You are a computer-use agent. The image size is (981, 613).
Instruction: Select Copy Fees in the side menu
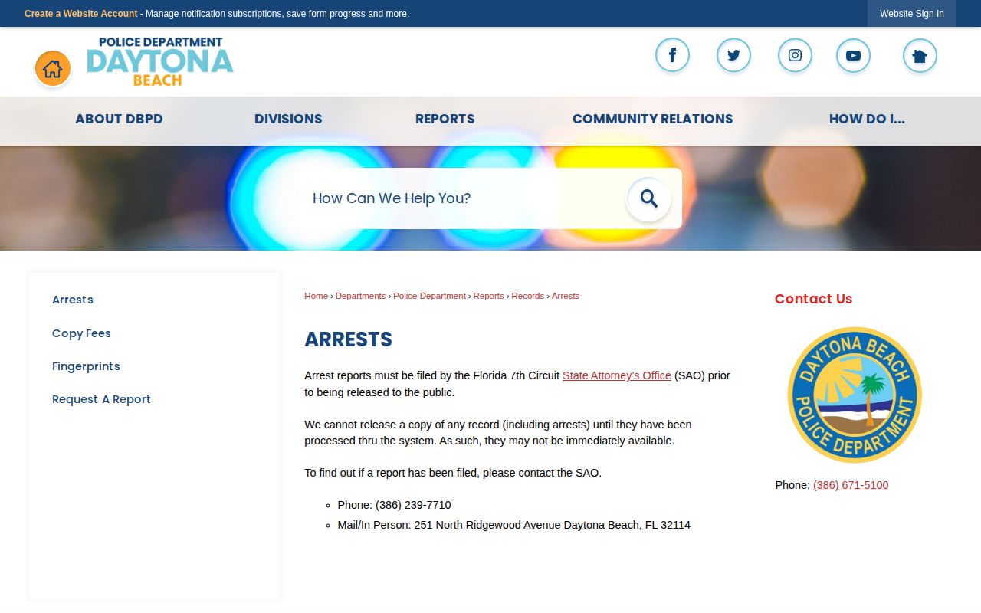[81, 333]
